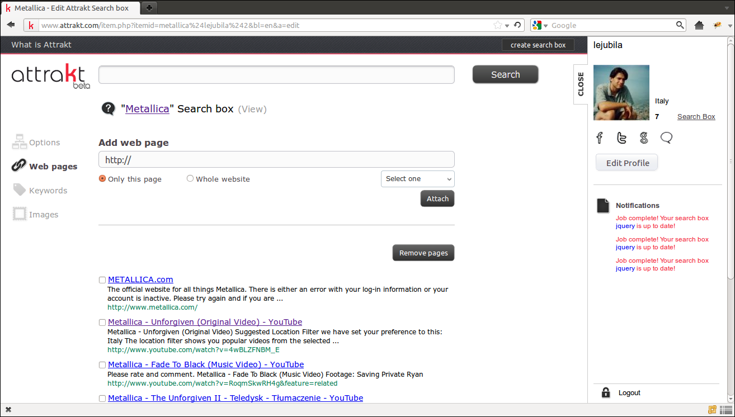Click the yellow status bar add-on icon
Screen dimensions: 735x417
pos(712,410)
